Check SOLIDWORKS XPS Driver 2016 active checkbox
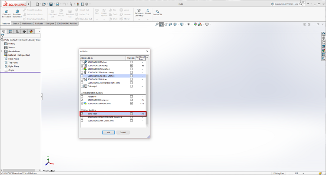Image resolution: width=326 pixels, height=175 pixels. click(x=82, y=121)
